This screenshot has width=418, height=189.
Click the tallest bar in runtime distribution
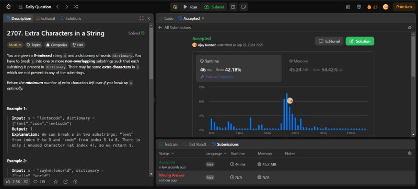coord(287,112)
